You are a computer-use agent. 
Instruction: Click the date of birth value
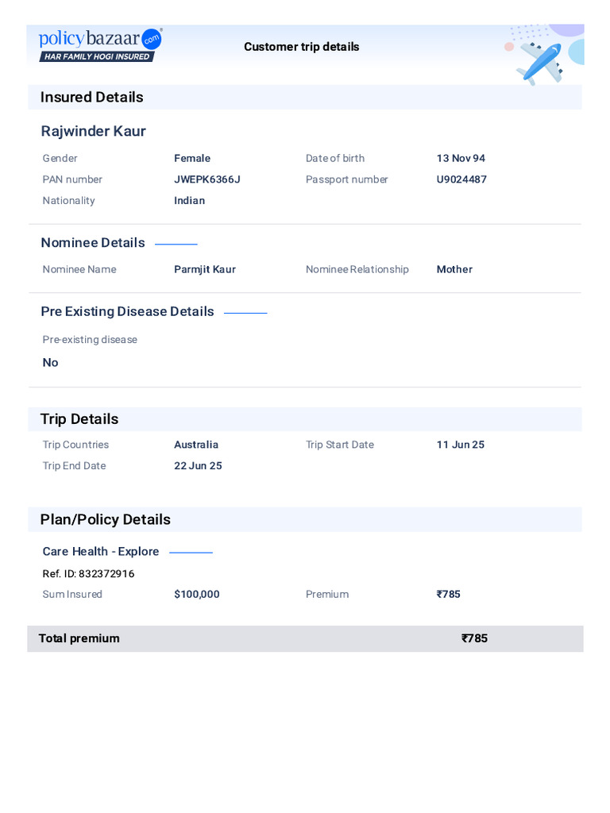click(461, 158)
